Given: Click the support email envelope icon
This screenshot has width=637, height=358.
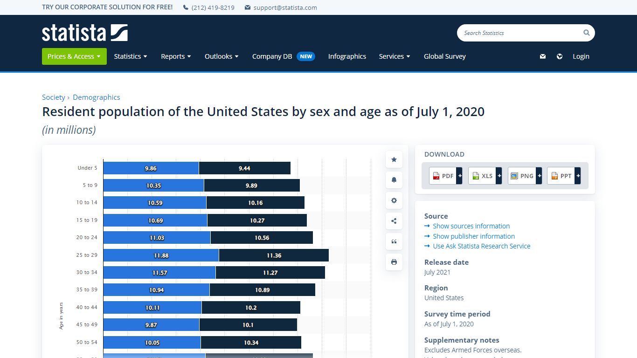Looking at the screenshot, I should (x=248, y=7).
